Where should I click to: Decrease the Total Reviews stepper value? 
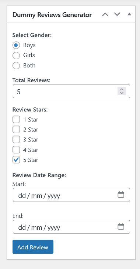(x=122, y=93)
